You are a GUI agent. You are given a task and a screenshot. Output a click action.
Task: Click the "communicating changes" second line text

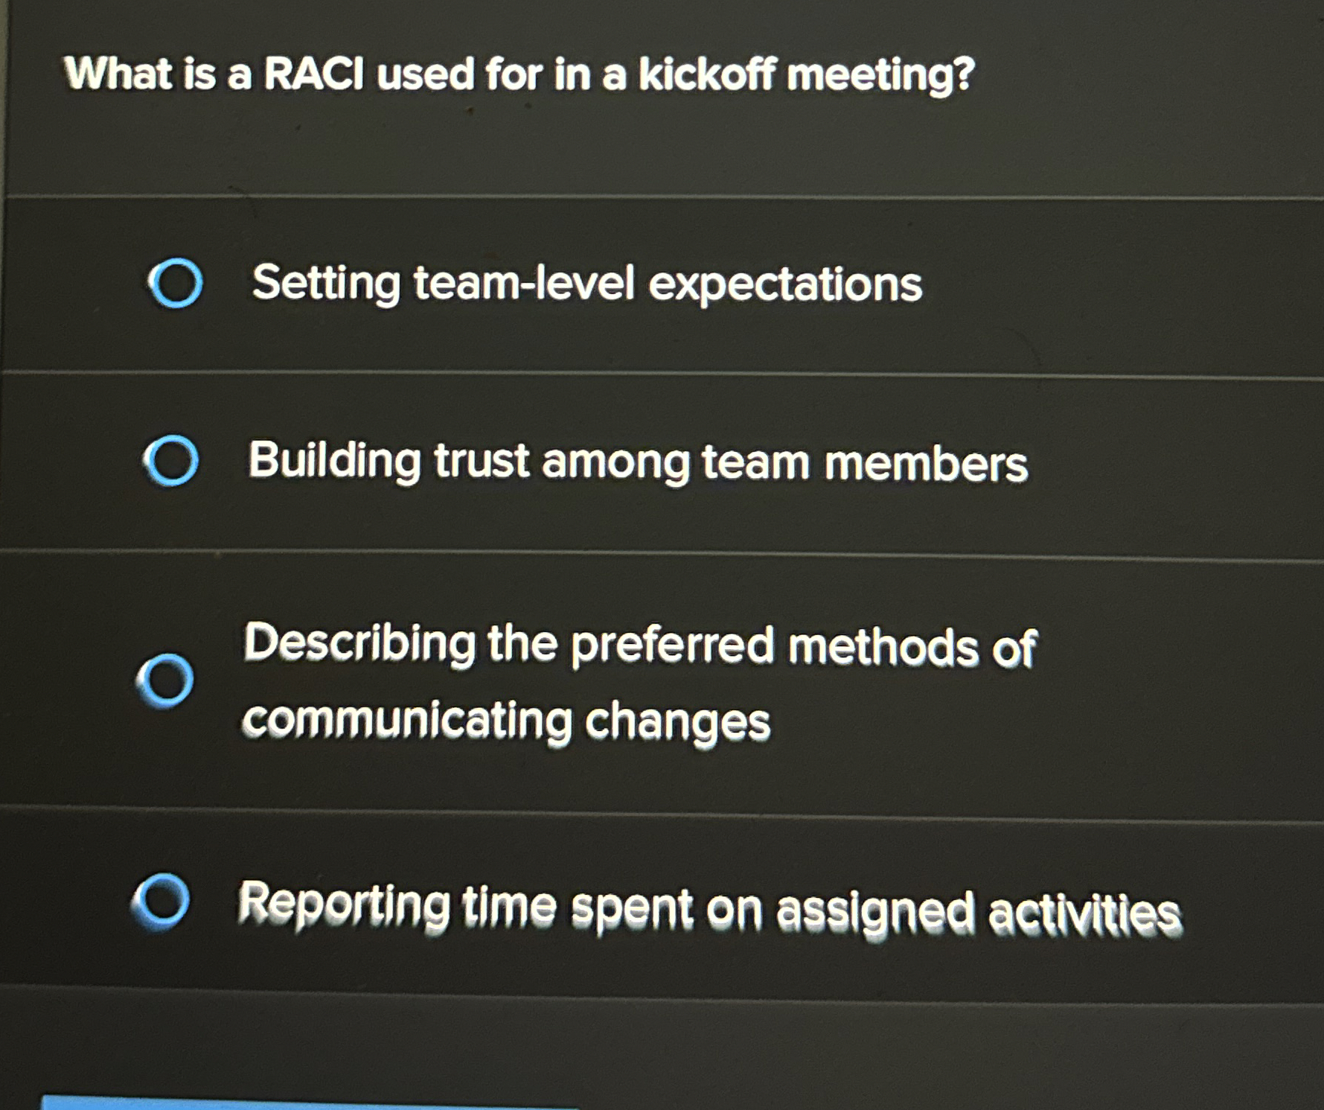(x=506, y=721)
